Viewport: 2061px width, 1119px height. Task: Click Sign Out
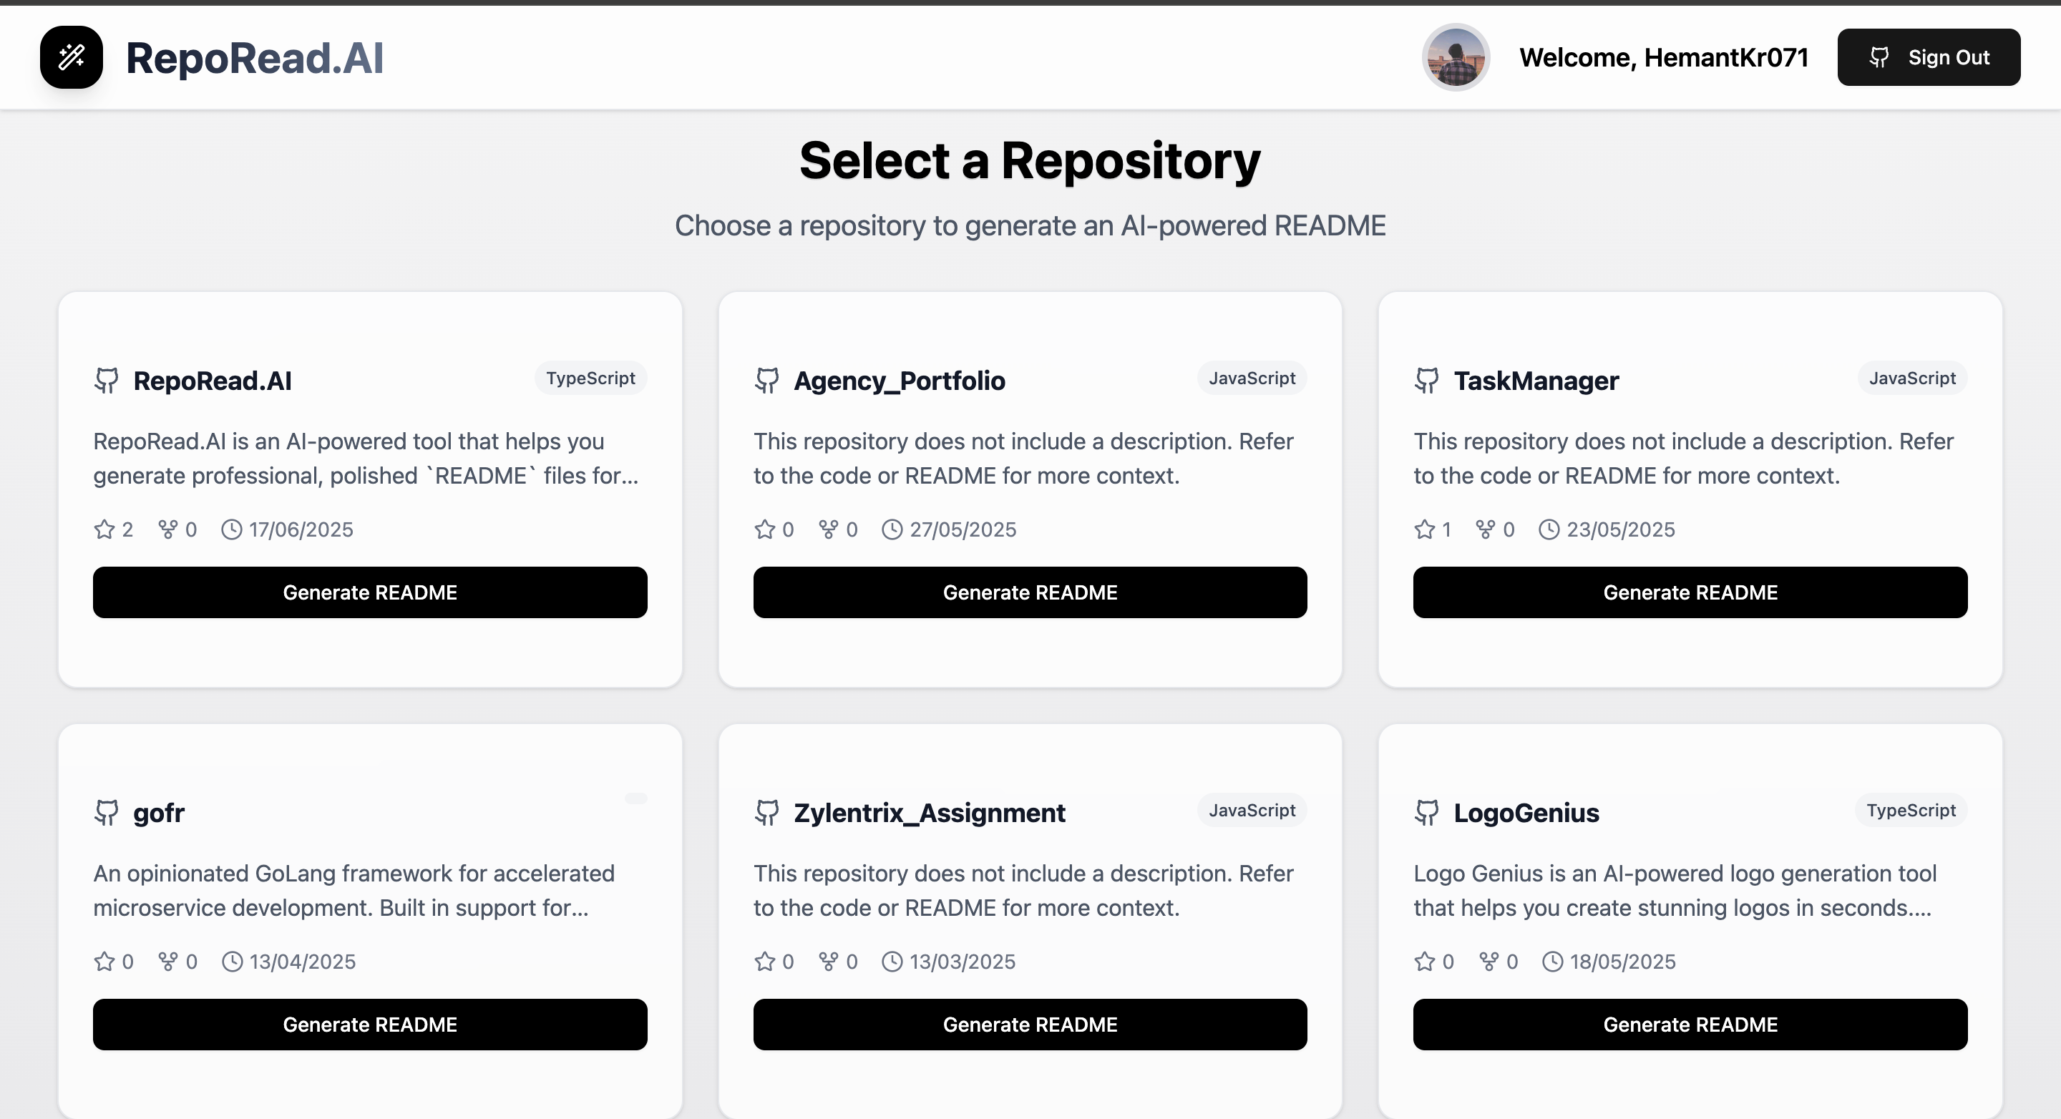tap(1929, 57)
